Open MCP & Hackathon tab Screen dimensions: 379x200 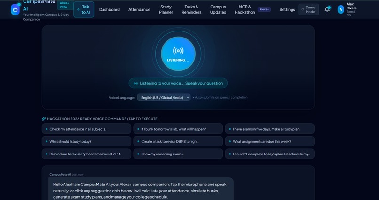tap(245, 9)
